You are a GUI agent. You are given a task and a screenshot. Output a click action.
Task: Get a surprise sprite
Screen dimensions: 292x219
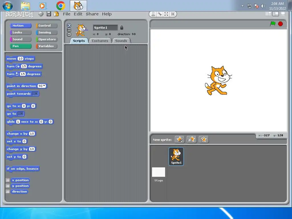pyautogui.click(x=203, y=139)
